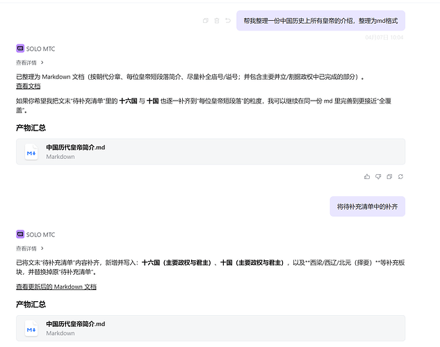Regenerate the first assistant response
The width and height of the screenshot is (440, 347).
pyautogui.click(x=400, y=176)
